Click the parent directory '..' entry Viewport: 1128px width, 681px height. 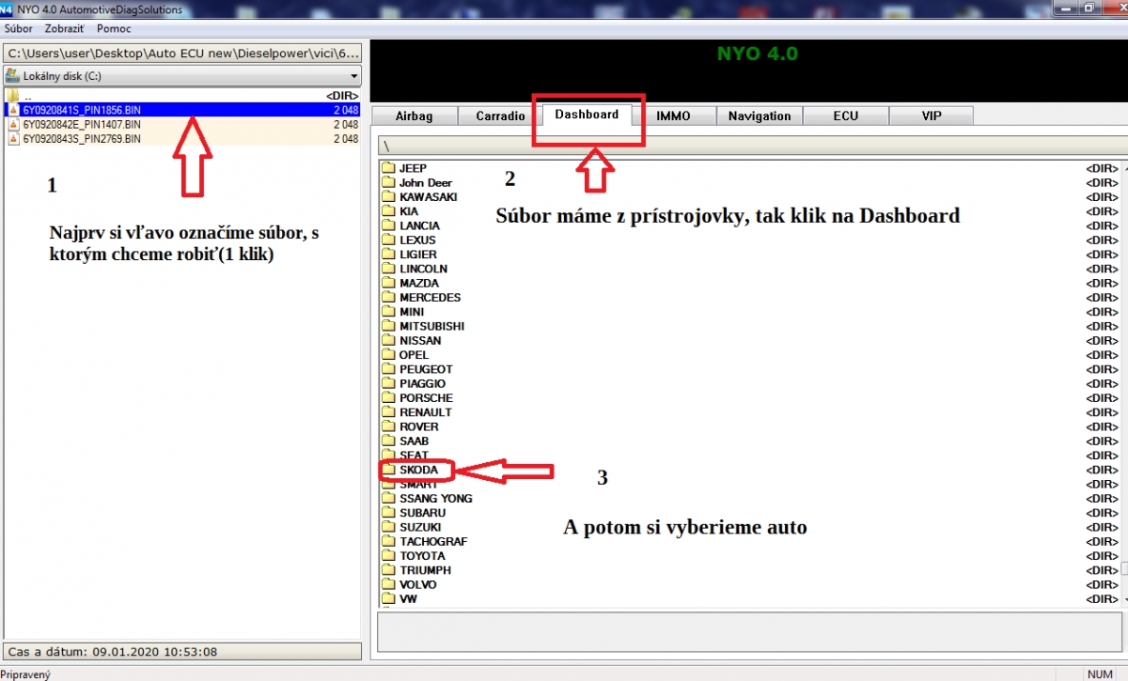tap(182, 96)
